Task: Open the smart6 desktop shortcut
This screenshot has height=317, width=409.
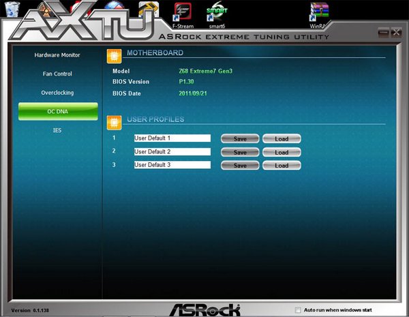Action: tap(217, 15)
